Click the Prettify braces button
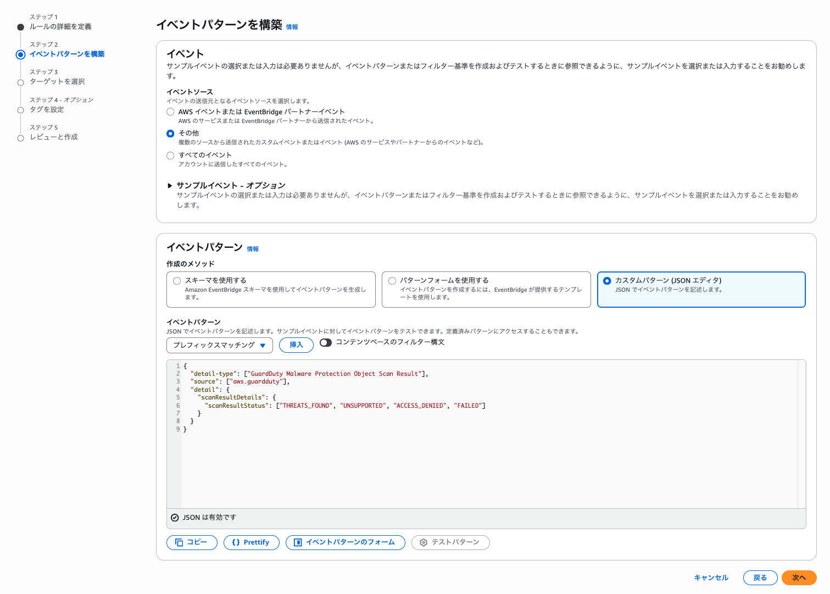 [251, 542]
